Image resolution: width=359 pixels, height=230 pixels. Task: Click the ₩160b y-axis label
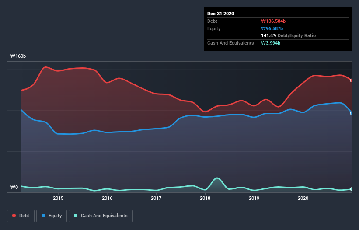tap(18, 56)
